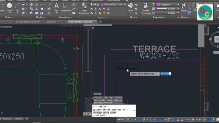
Task: Open customization wrench on command line
Action: 90,115
